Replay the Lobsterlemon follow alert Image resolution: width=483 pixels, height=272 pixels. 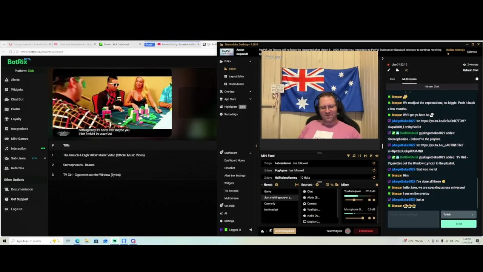[x=374, y=163]
